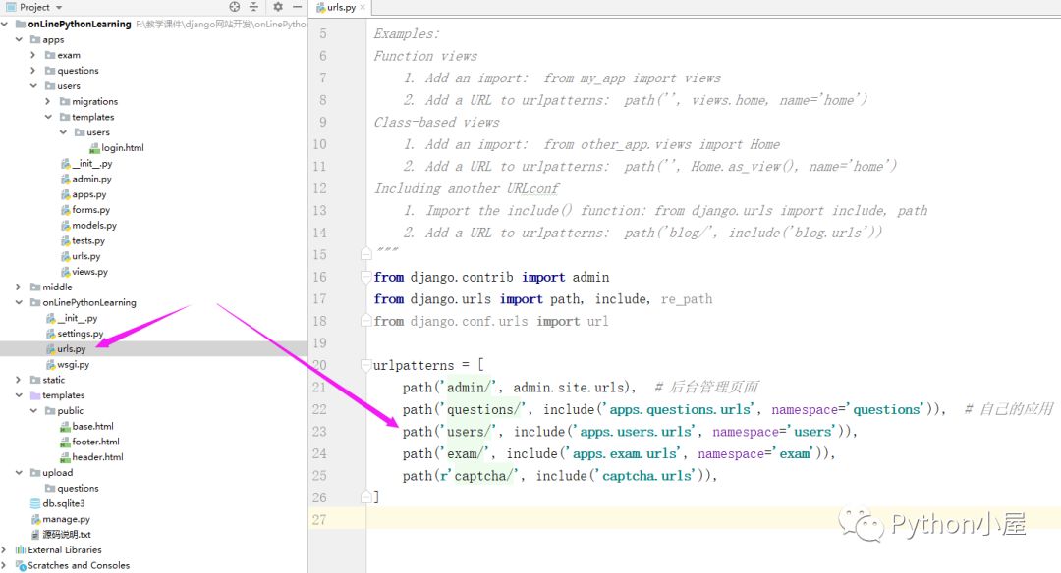Select forms.py file icon
Viewport: 1061px width, 573px height.
point(66,210)
